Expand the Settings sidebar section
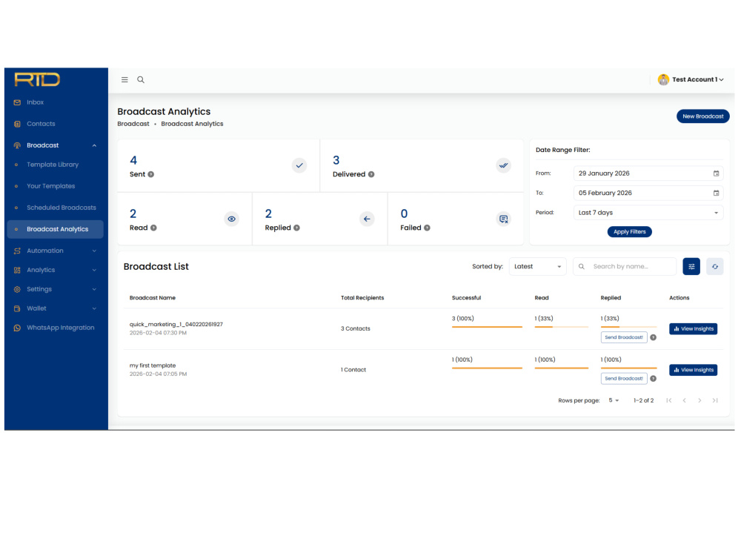Viewport: 741px width, 556px height. 94,289
